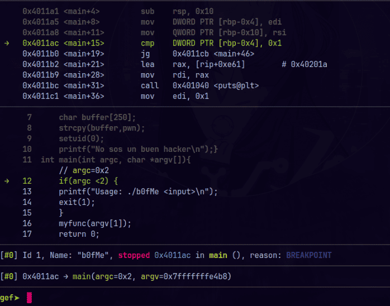Click 'edi, 0x1' operand
Screen dimensions: 390x306
[191, 96]
